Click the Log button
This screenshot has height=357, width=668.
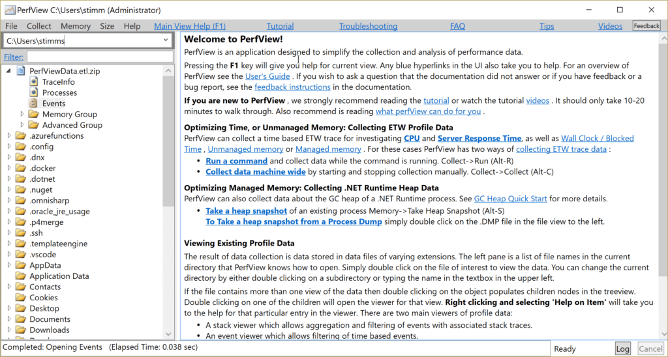point(622,349)
